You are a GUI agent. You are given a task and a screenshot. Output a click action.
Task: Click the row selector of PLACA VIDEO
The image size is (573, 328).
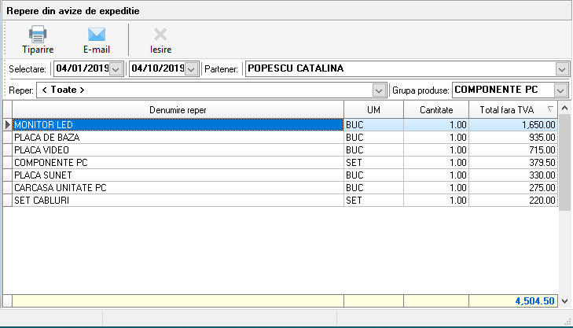[x=7, y=150]
